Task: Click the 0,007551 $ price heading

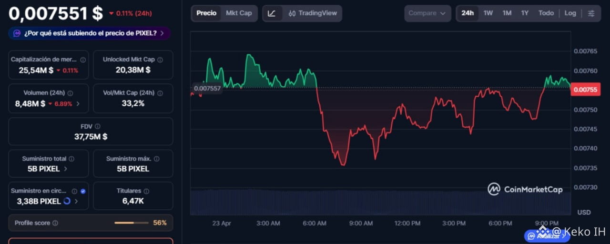Action: pos(56,13)
